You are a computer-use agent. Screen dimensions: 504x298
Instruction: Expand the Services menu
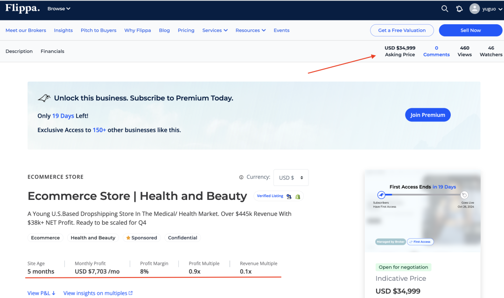click(x=215, y=30)
